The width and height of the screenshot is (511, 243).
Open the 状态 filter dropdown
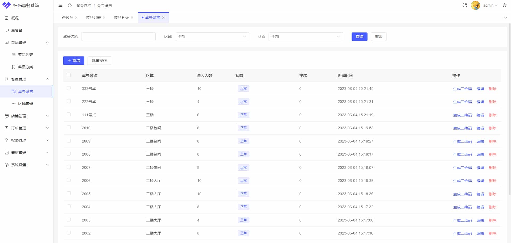pos(306,37)
